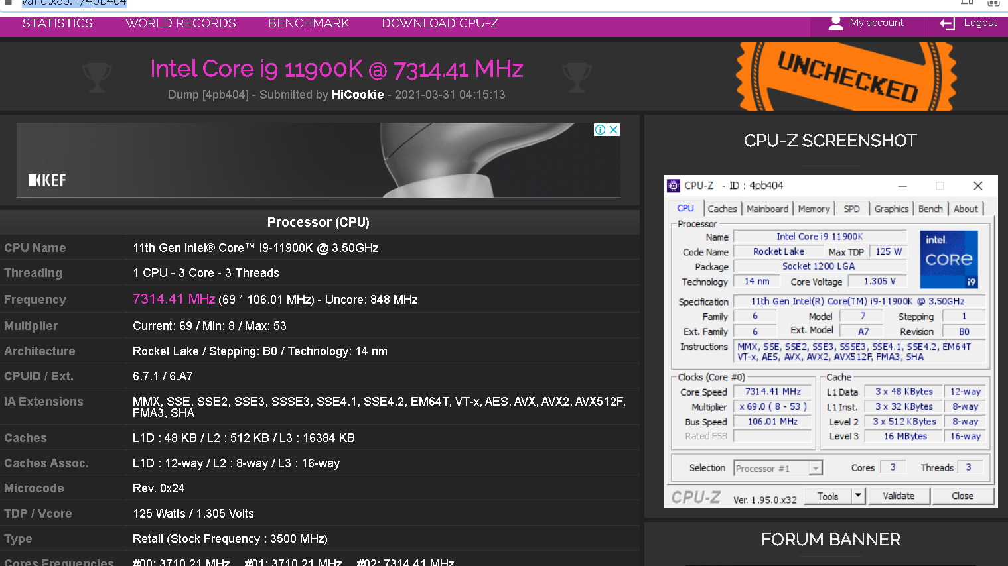Open WORLD RECORDS page
The image size is (1008, 566).
coord(180,23)
